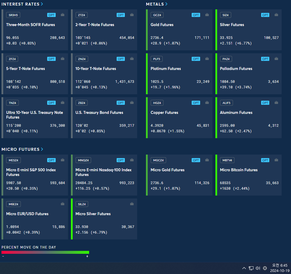Select the M6EZ4 ticker symbol

[13, 204]
